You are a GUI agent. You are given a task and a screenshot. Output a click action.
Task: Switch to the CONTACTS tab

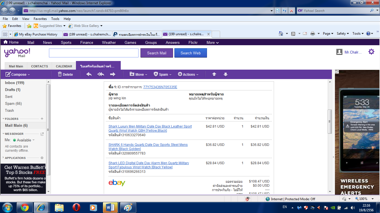40,66
